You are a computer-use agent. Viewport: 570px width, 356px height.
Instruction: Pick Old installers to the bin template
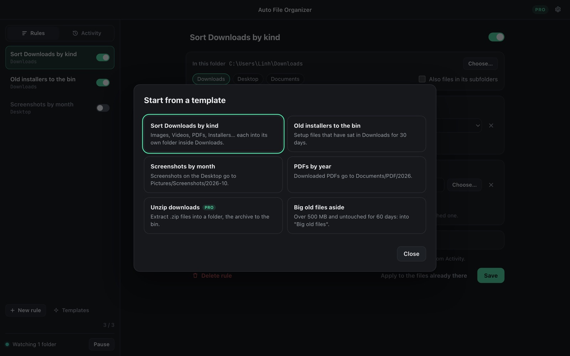pyautogui.click(x=357, y=134)
